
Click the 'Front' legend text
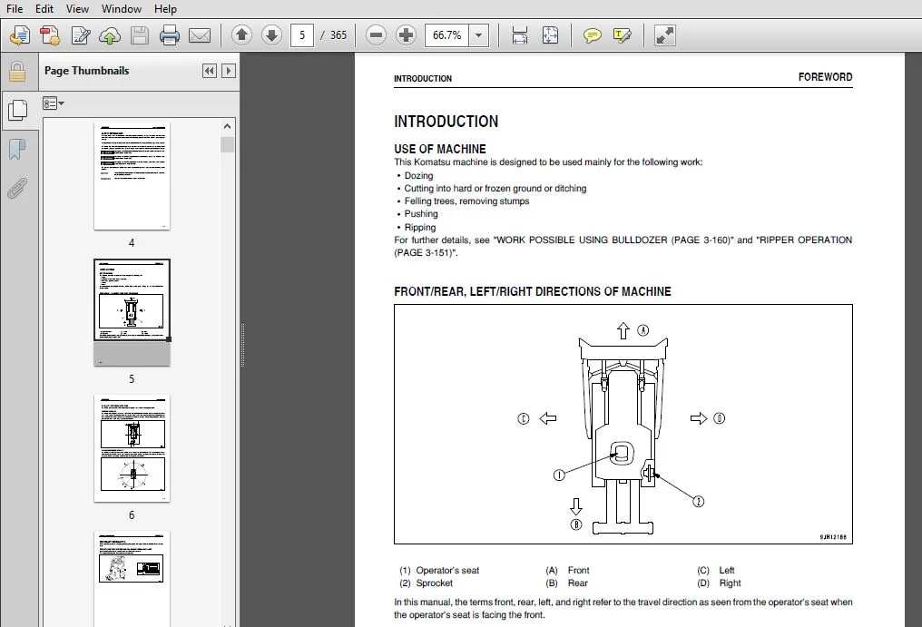(579, 571)
